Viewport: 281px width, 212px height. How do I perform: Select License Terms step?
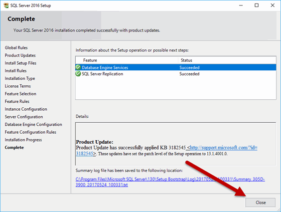click(17, 86)
